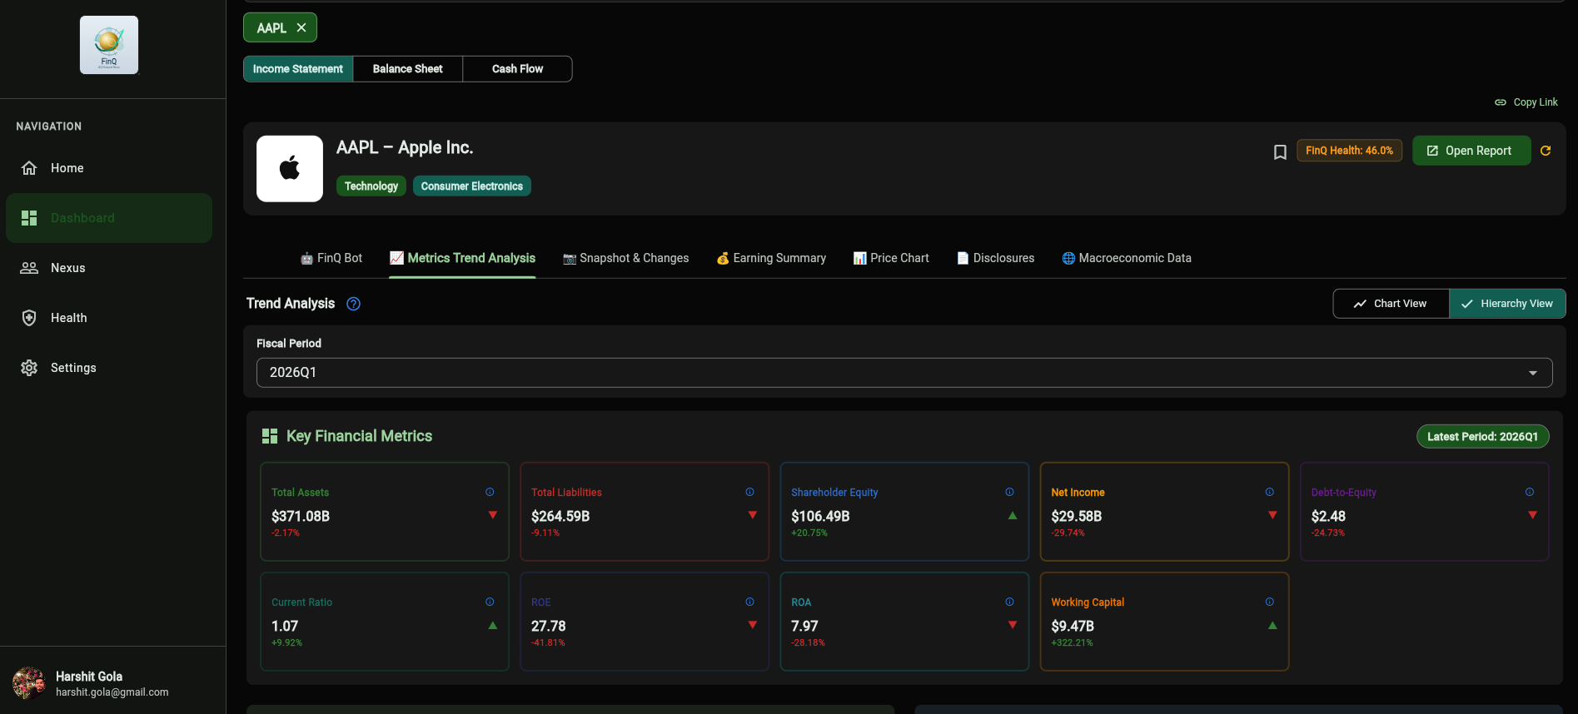Click the Open Report button
This screenshot has height=714, width=1578.
(1471, 151)
